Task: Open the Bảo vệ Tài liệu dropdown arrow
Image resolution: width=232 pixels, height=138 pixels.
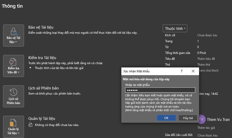Action: point(16,42)
